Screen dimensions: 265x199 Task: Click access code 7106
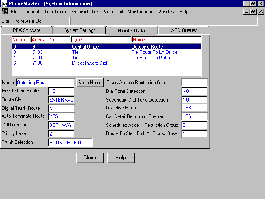(37, 63)
